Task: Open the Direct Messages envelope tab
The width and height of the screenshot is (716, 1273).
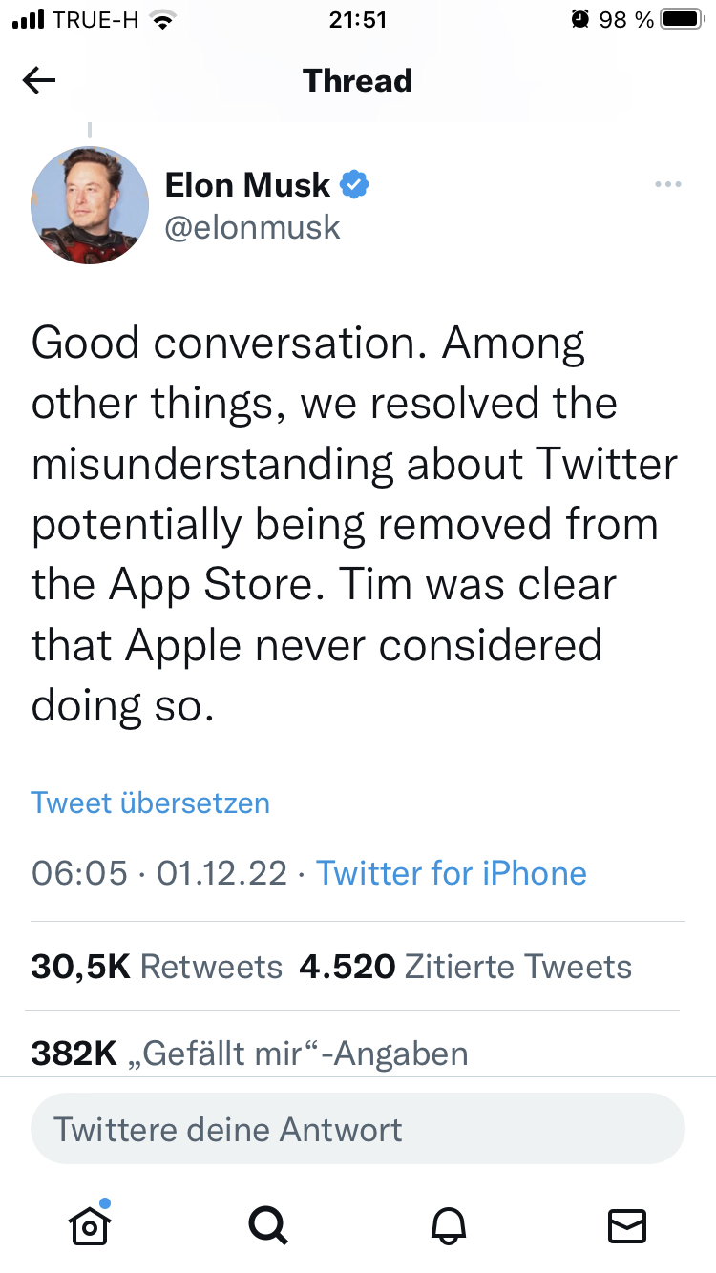Action: [x=627, y=1224]
